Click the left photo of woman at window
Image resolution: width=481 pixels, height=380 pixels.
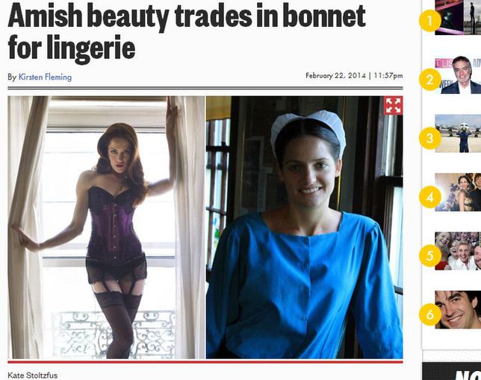(x=106, y=227)
